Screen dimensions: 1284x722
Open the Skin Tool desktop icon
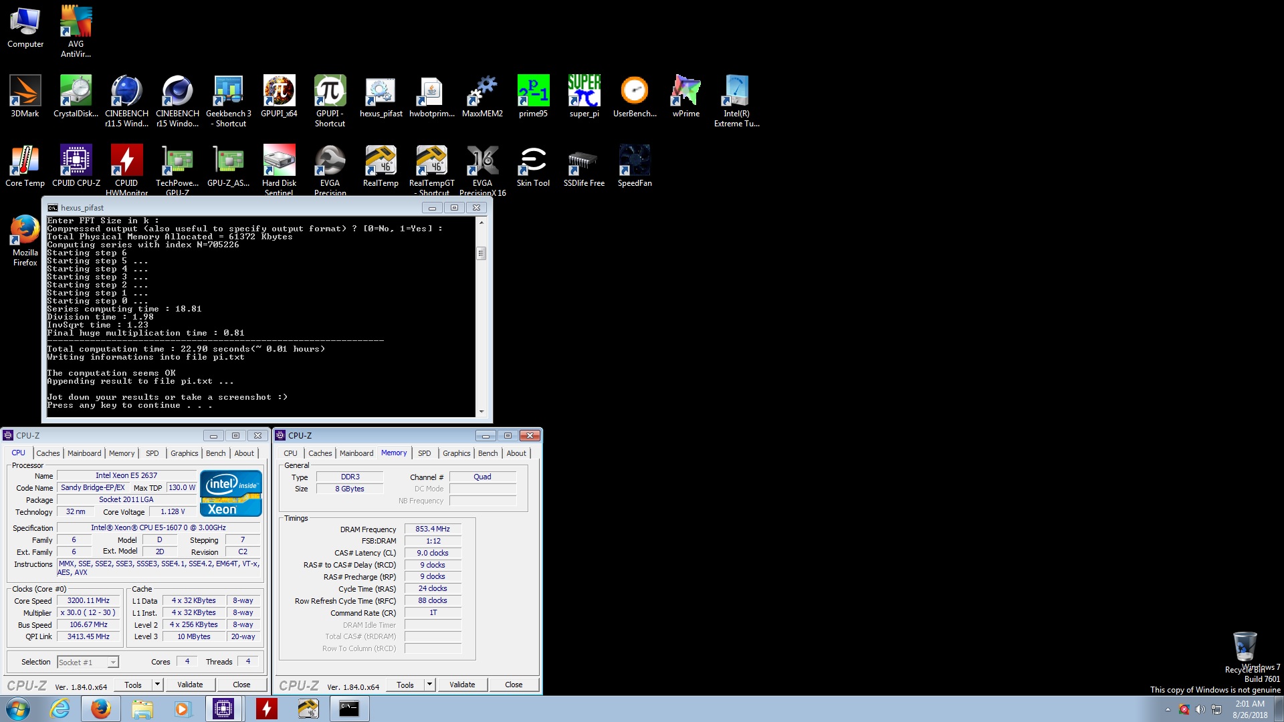coord(533,166)
